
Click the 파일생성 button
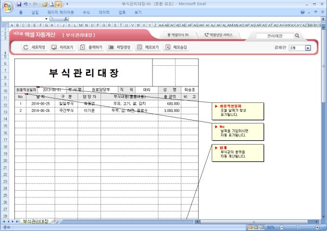(119, 47)
